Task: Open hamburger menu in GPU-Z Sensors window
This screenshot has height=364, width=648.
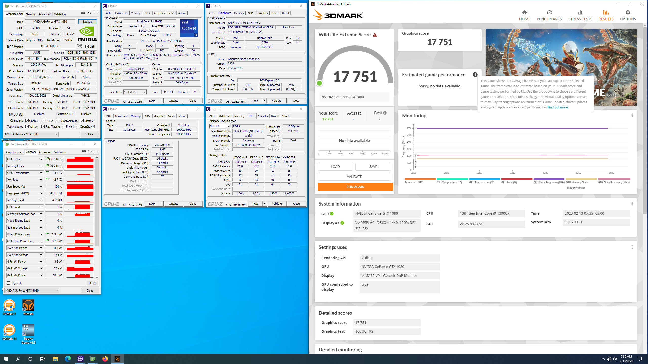Action: [96, 151]
